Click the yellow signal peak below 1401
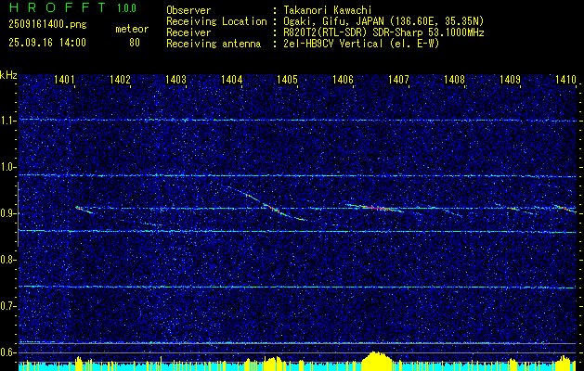This screenshot has height=371, width=584. point(79,364)
